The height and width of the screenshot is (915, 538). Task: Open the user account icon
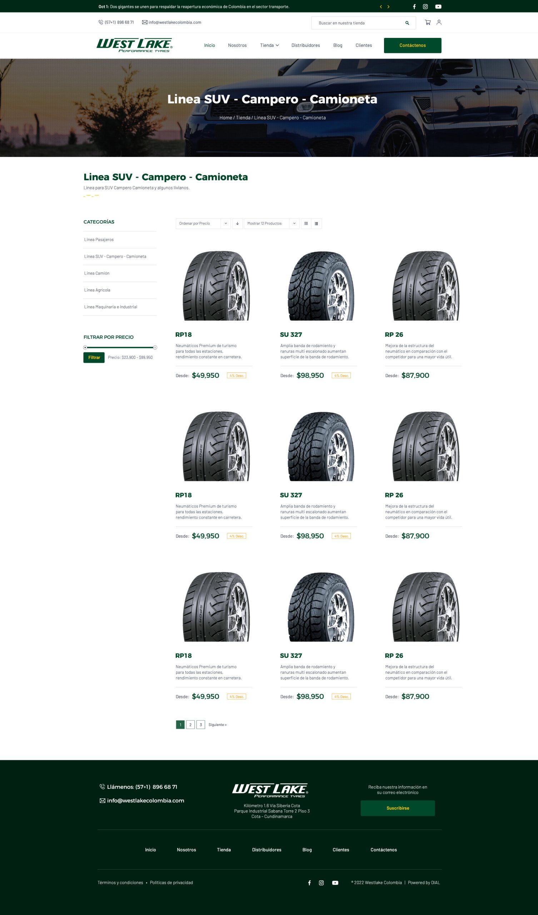click(439, 23)
